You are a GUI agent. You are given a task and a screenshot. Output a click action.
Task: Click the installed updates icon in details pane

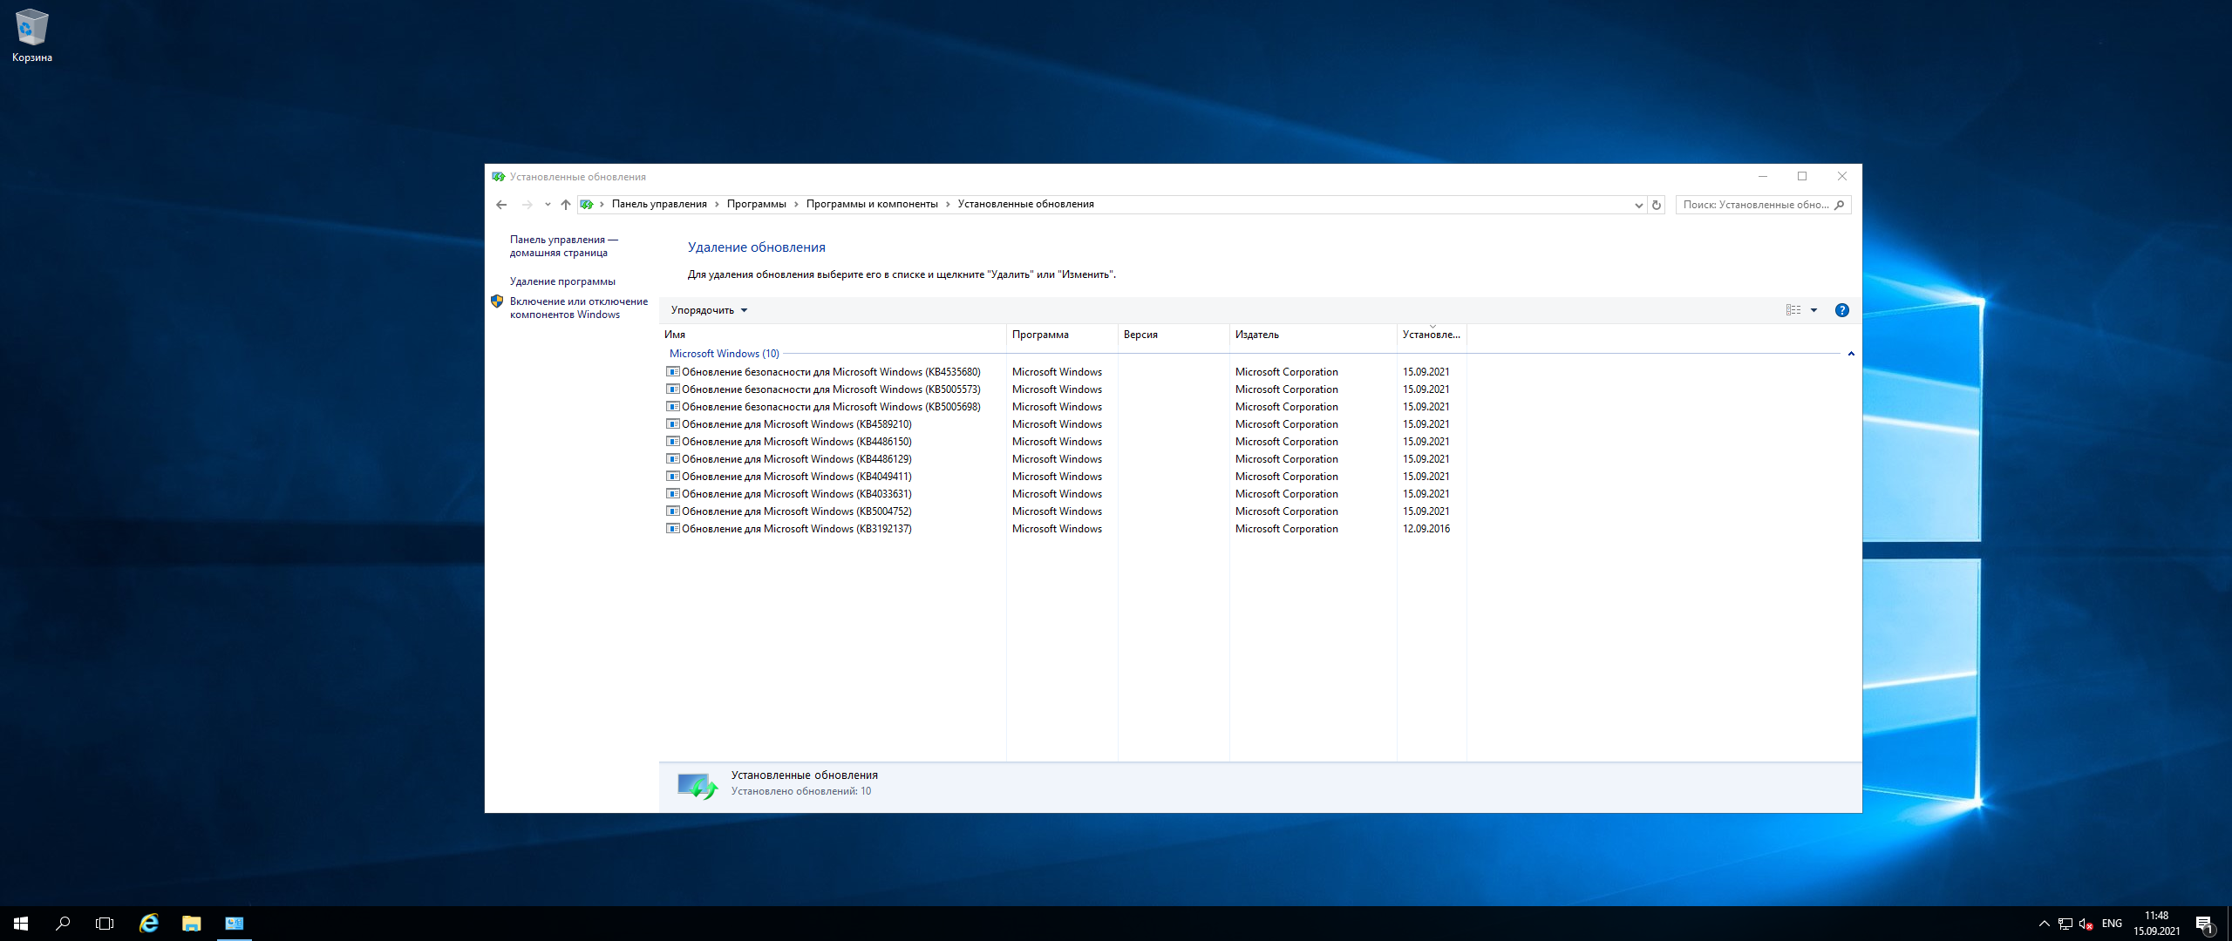point(697,786)
